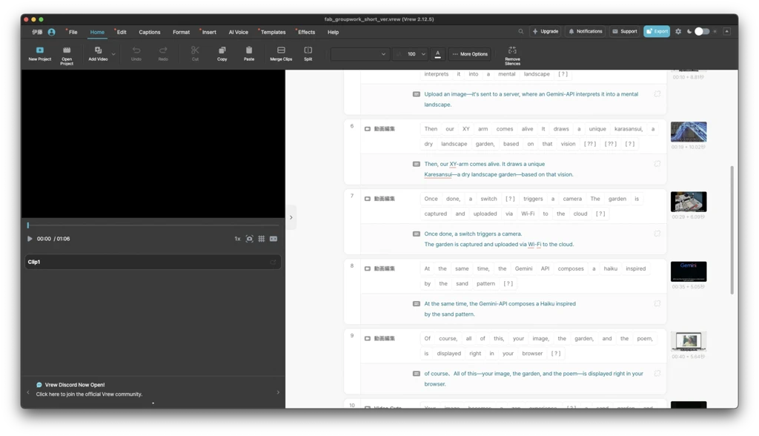The width and height of the screenshot is (759, 436).
Task: Open the Effects menu
Action: (306, 32)
